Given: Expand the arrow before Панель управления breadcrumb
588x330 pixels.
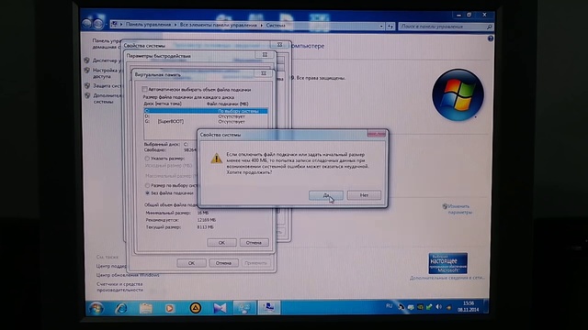Looking at the screenshot, I should click(121, 25).
